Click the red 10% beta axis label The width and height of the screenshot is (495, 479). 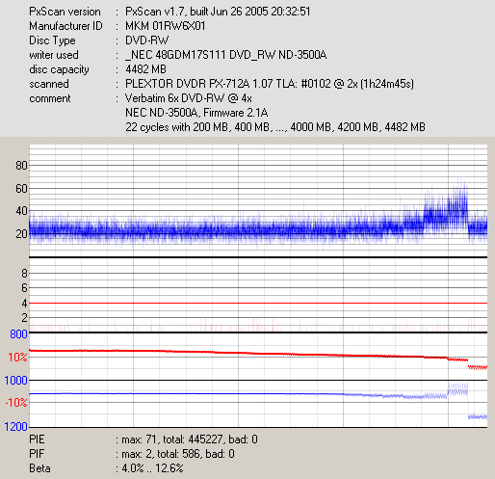coord(17,358)
